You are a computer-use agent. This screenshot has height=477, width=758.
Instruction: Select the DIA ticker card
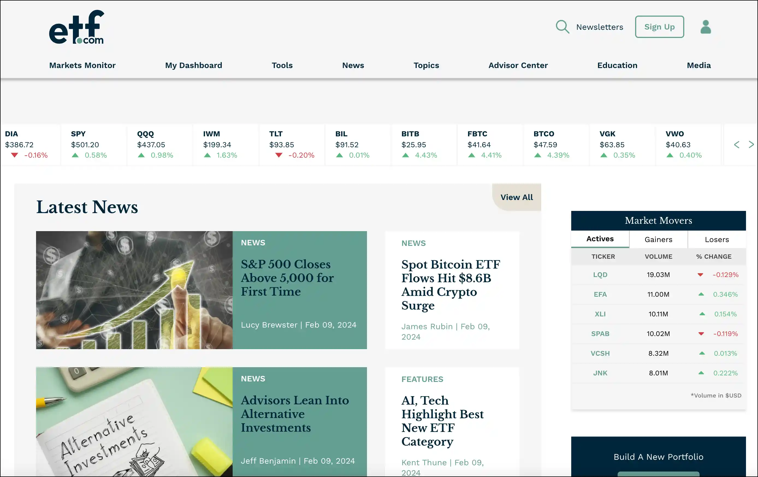tap(30, 145)
